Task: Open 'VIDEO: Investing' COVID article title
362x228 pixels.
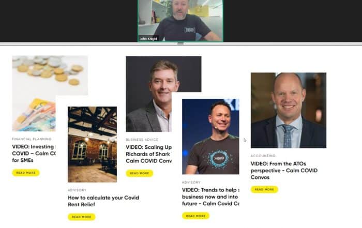Action: [34, 154]
